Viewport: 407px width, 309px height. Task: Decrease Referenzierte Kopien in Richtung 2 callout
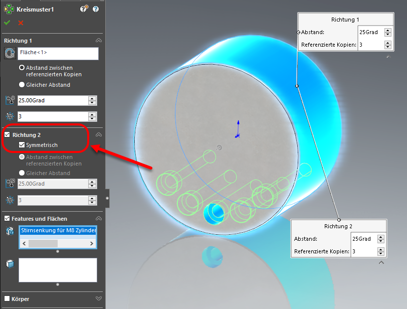click(381, 254)
